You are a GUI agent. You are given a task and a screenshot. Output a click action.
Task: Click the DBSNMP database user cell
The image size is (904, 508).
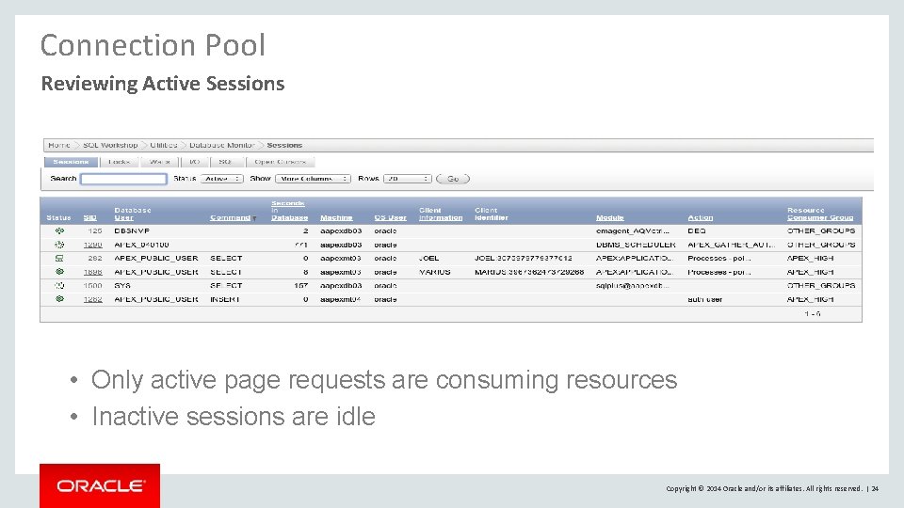click(x=132, y=231)
